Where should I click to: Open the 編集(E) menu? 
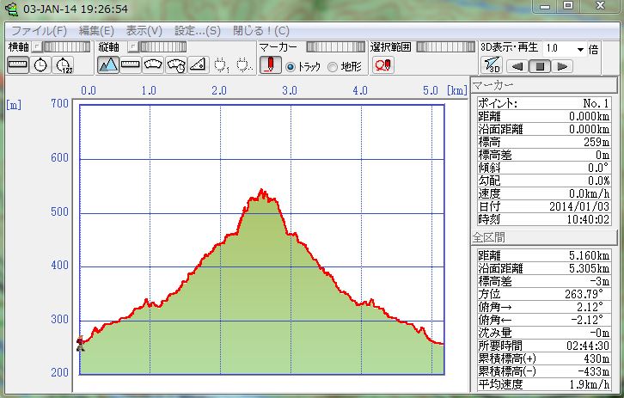coord(96,31)
